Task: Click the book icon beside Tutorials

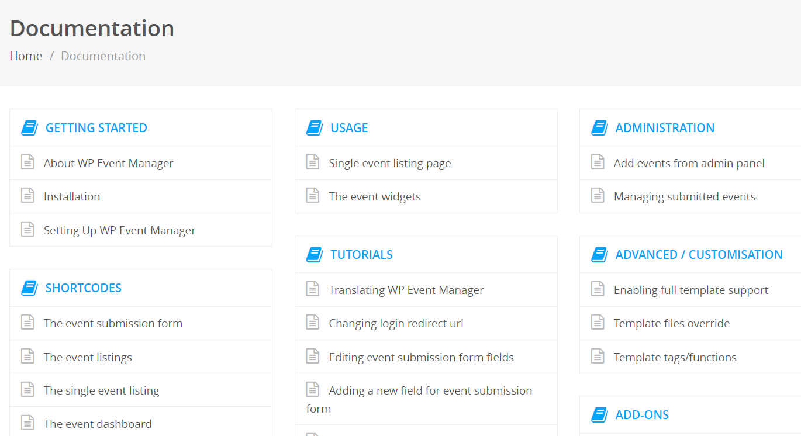Action: pyautogui.click(x=315, y=255)
